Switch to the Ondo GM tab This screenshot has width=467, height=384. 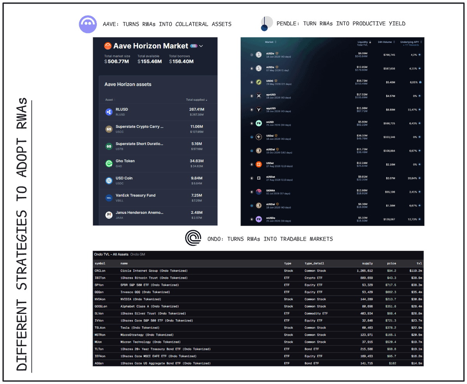(138, 254)
